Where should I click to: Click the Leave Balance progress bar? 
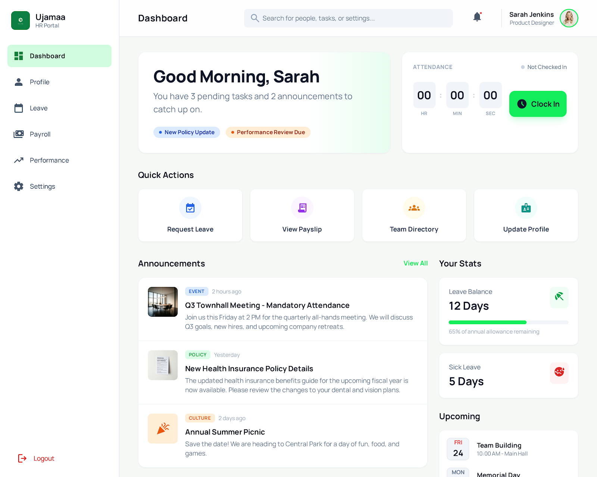point(508,322)
